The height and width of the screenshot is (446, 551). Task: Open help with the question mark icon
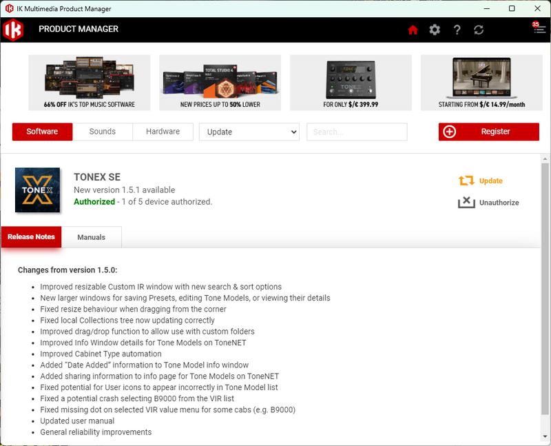[x=457, y=30]
